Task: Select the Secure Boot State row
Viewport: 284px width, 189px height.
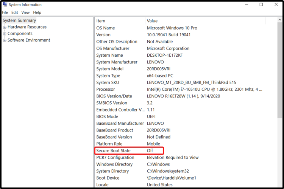Action: (180, 151)
